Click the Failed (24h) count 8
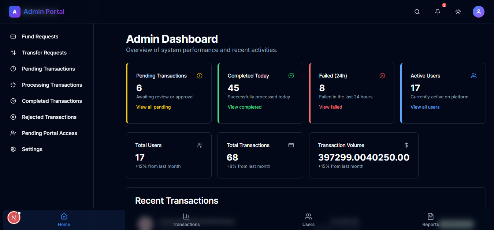Image resolution: width=494 pixels, height=230 pixels. click(x=322, y=88)
